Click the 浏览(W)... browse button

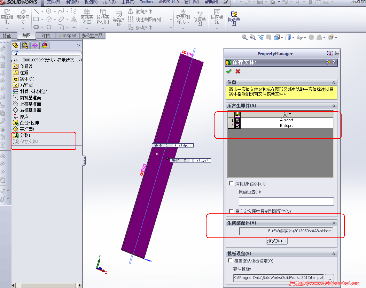click(277, 241)
